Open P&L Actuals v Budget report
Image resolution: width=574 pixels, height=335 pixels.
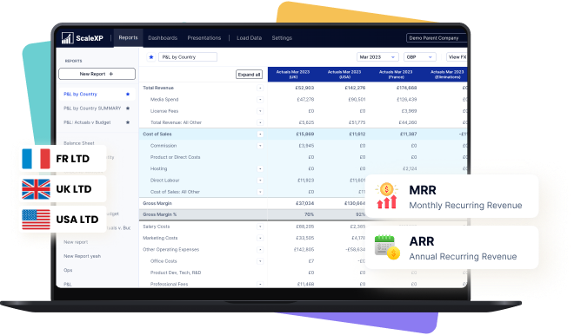pyautogui.click(x=87, y=122)
